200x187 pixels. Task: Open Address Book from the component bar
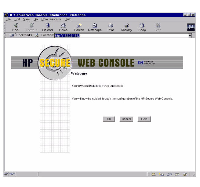[x=177, y=174]
